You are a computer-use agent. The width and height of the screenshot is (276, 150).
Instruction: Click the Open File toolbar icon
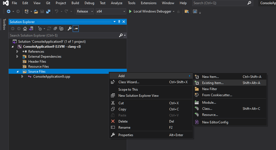[36, 11]
